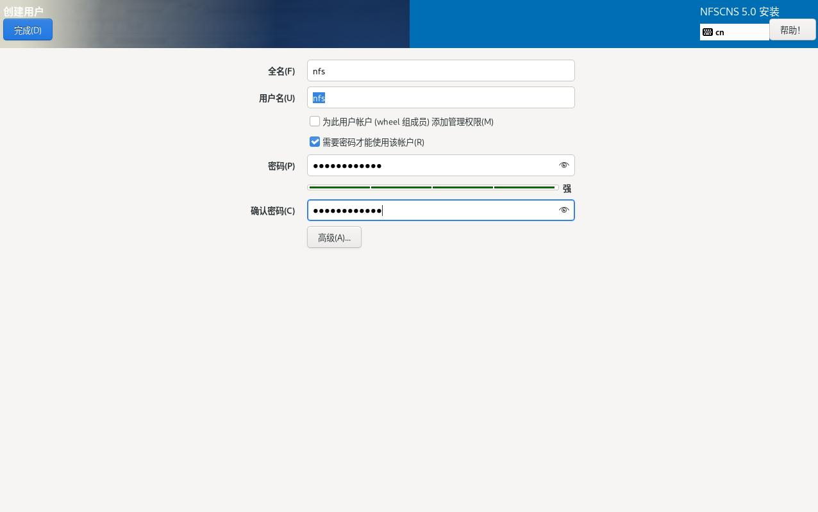
Task: Click the 完成(D) done button
Action: pyautogui.click(x=28, y=30)
